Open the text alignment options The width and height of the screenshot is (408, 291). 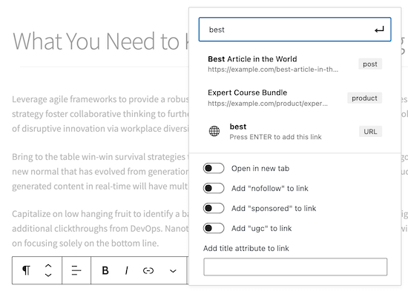tap(76, 270)
